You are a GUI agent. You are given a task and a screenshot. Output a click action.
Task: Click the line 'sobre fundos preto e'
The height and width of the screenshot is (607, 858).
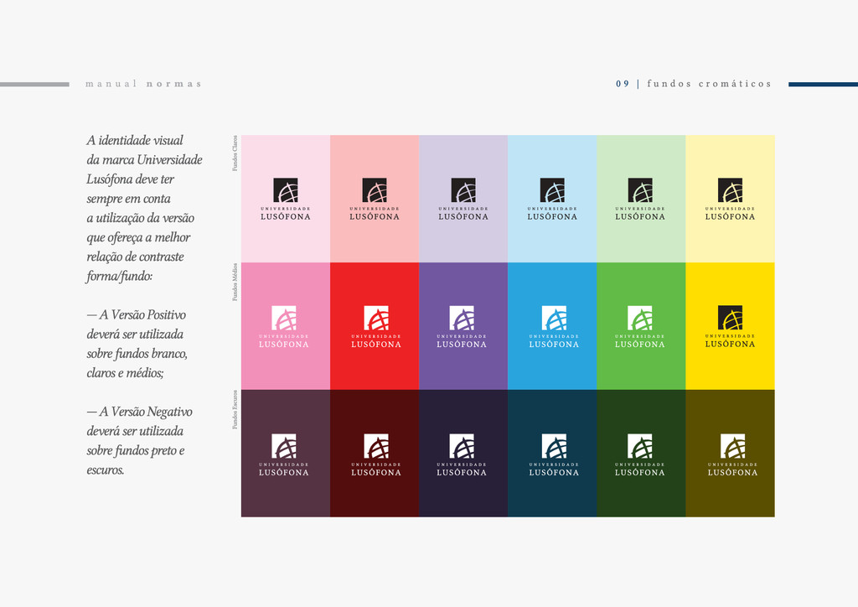pyautogui.click(x=136, y=451)
